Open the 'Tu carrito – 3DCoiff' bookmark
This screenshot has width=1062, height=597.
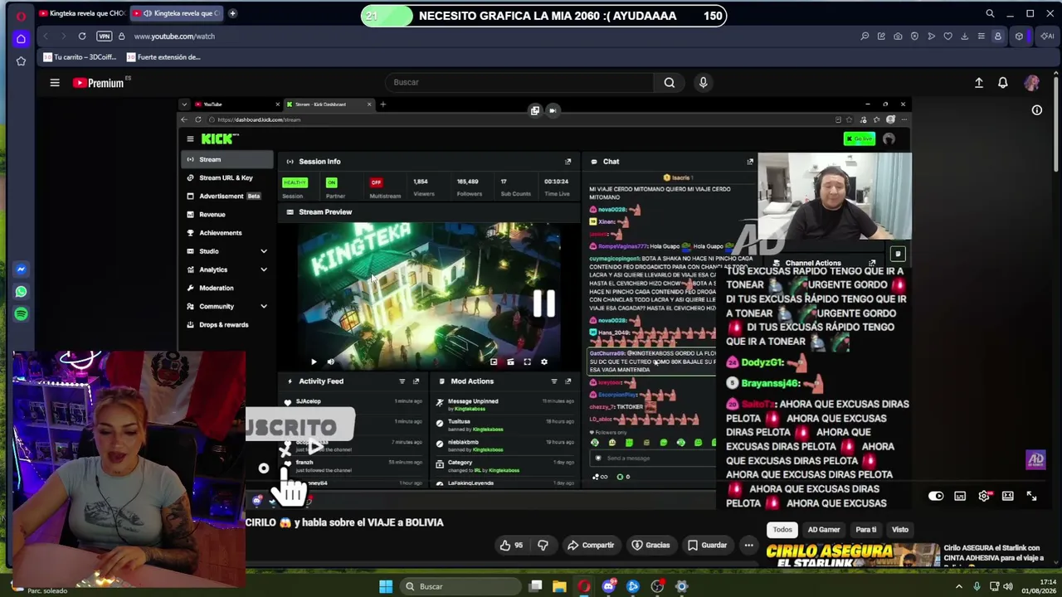click(80, 57)
